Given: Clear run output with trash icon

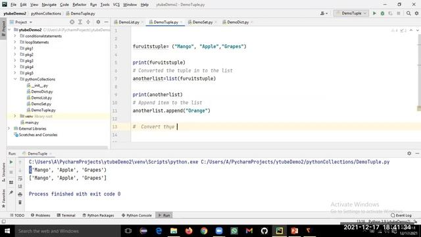Looking at the screenshot, I should pyautogui.click(x=20, y=202).
